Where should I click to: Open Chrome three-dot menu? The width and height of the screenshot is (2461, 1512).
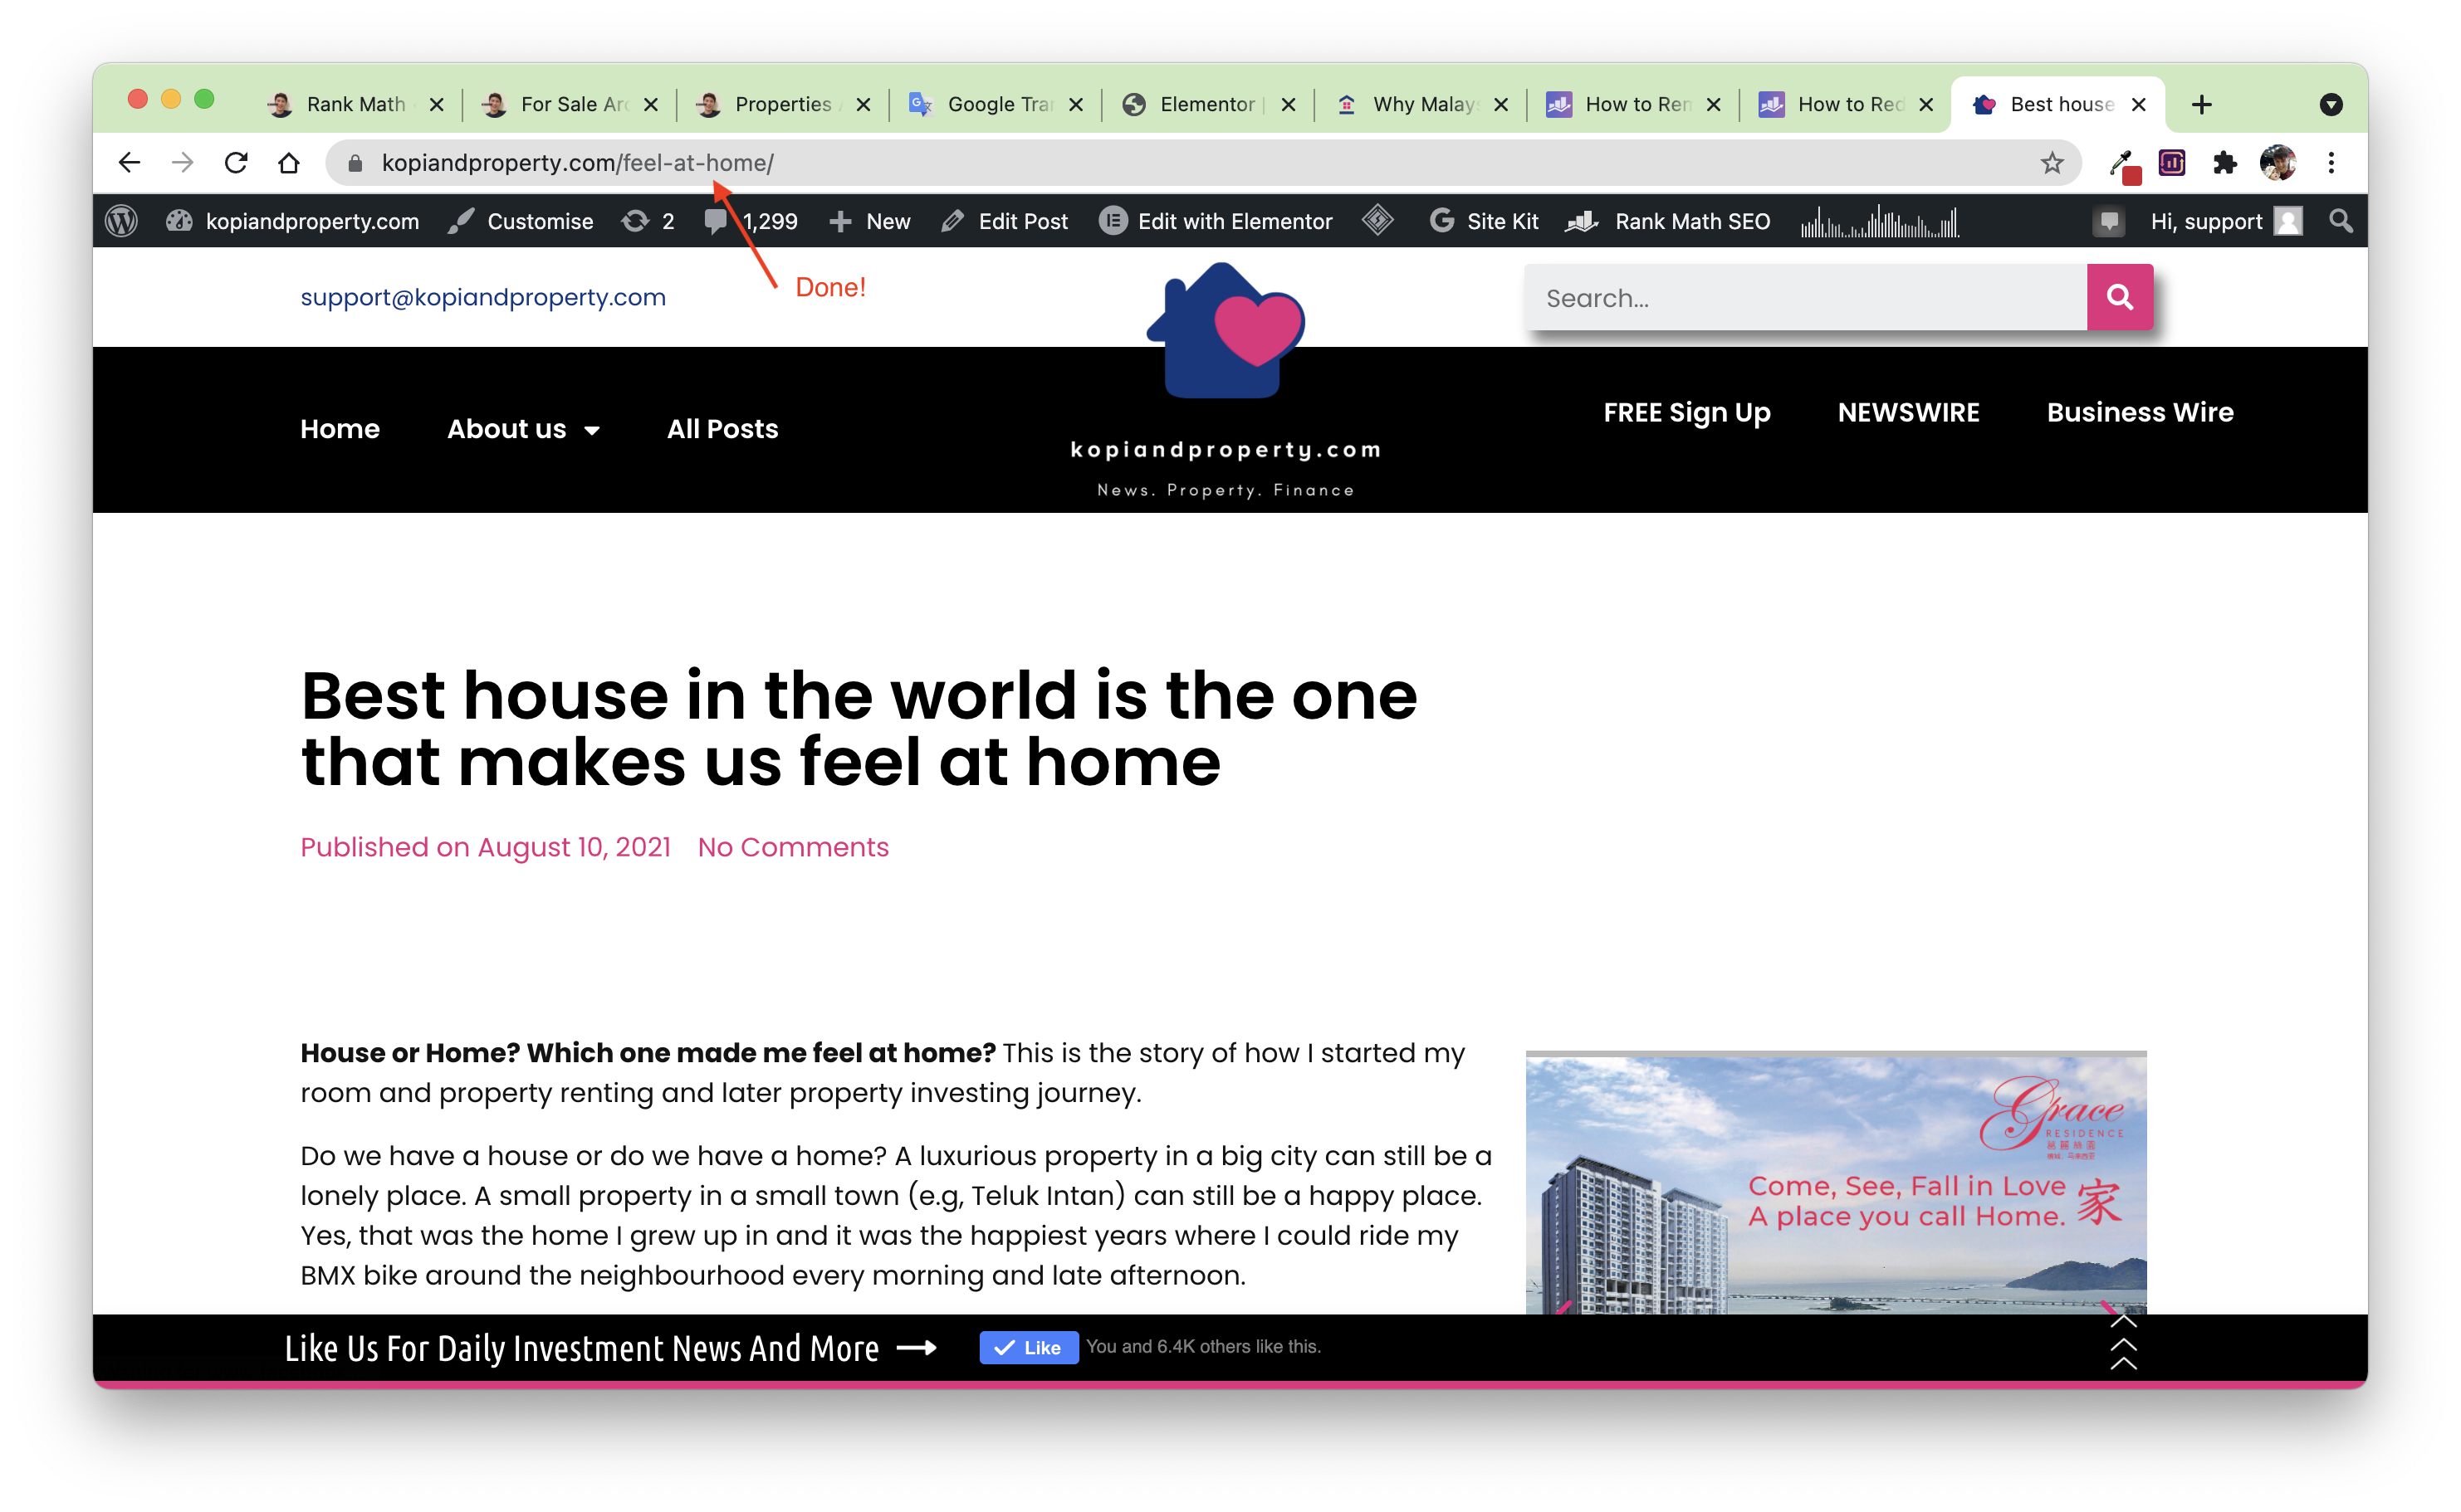point(2331,163)
